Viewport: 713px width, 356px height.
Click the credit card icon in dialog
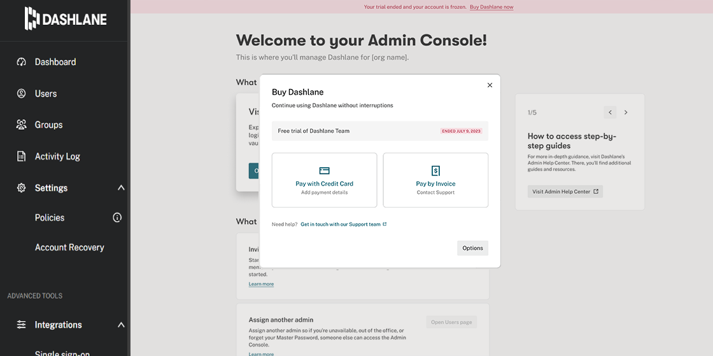point(324,171)
